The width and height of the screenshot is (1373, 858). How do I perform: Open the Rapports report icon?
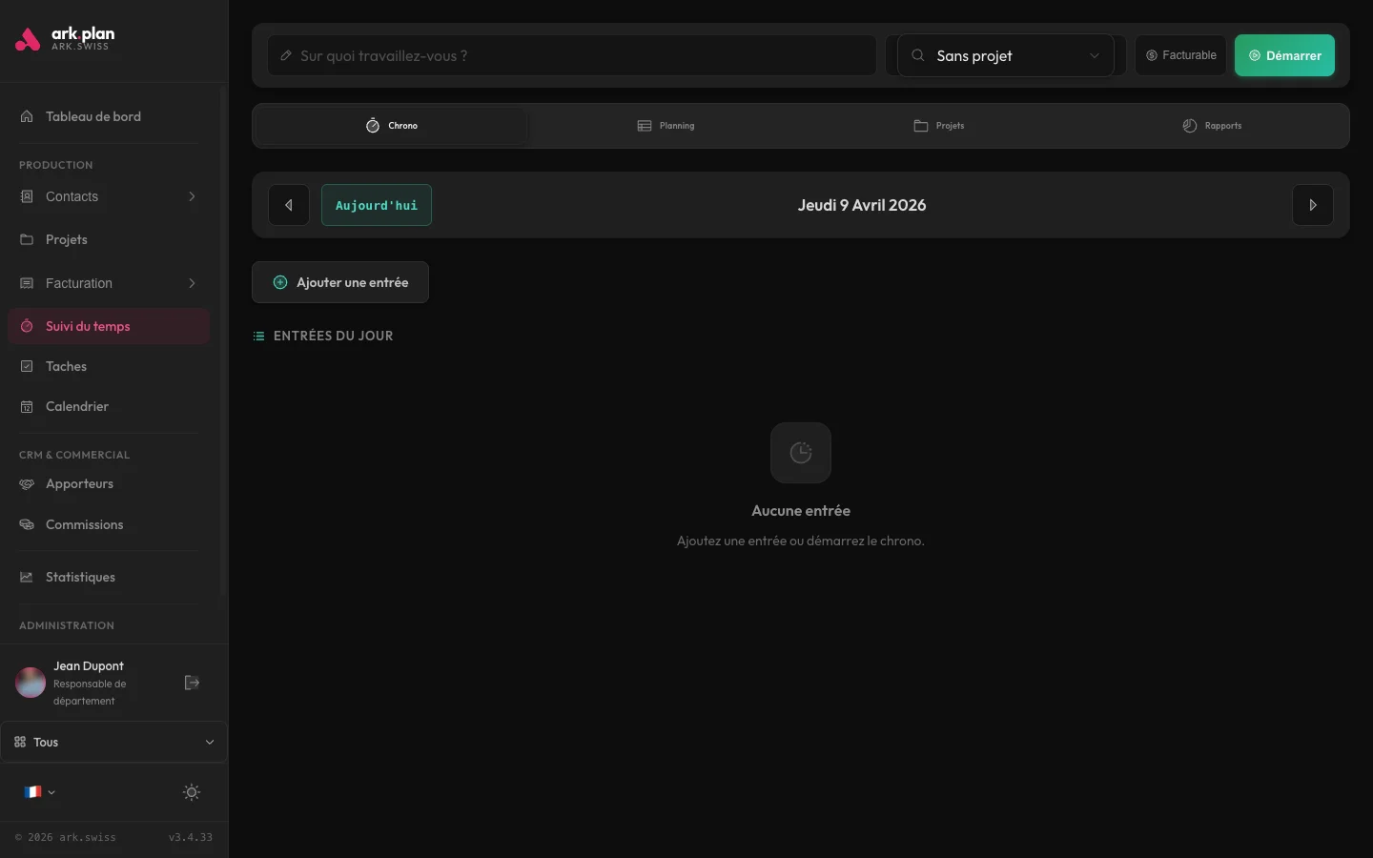click(x=1189, y=125)
